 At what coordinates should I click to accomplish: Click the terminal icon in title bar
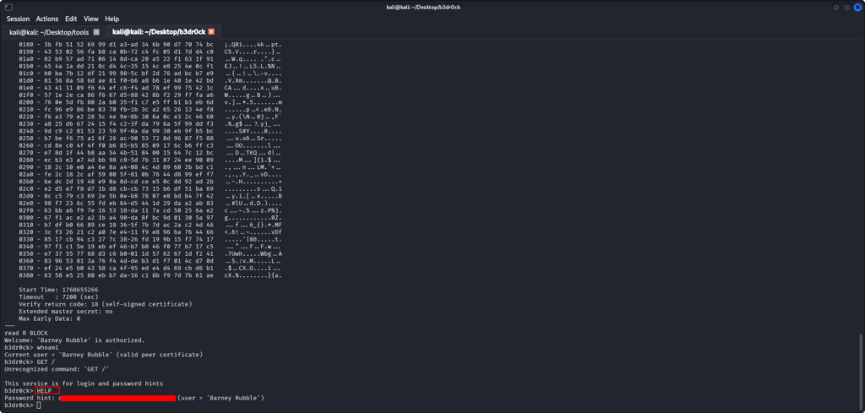(x=7, y=6)
